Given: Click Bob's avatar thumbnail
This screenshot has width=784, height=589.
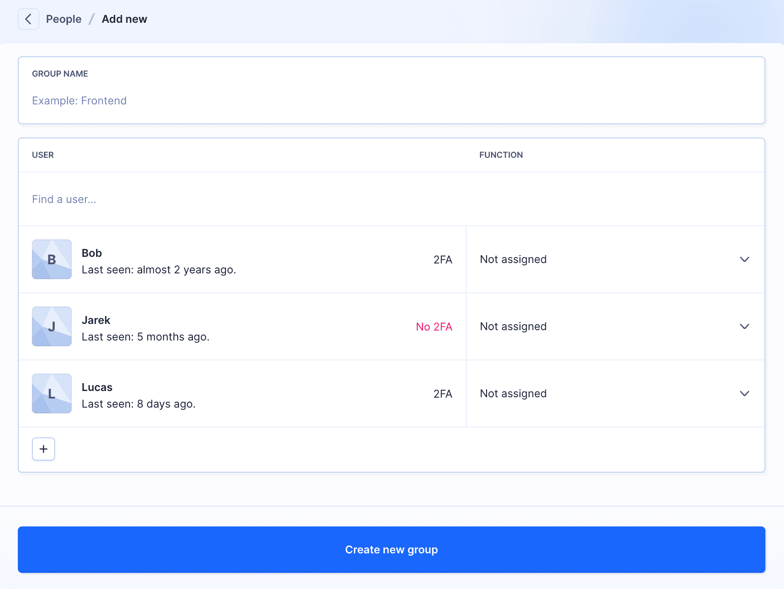Looking at the screenshot, I should pyautogui.click(x=52, y=259).
